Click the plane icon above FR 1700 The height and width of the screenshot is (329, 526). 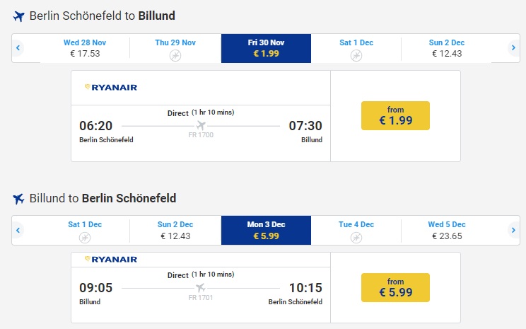[201, 126]
